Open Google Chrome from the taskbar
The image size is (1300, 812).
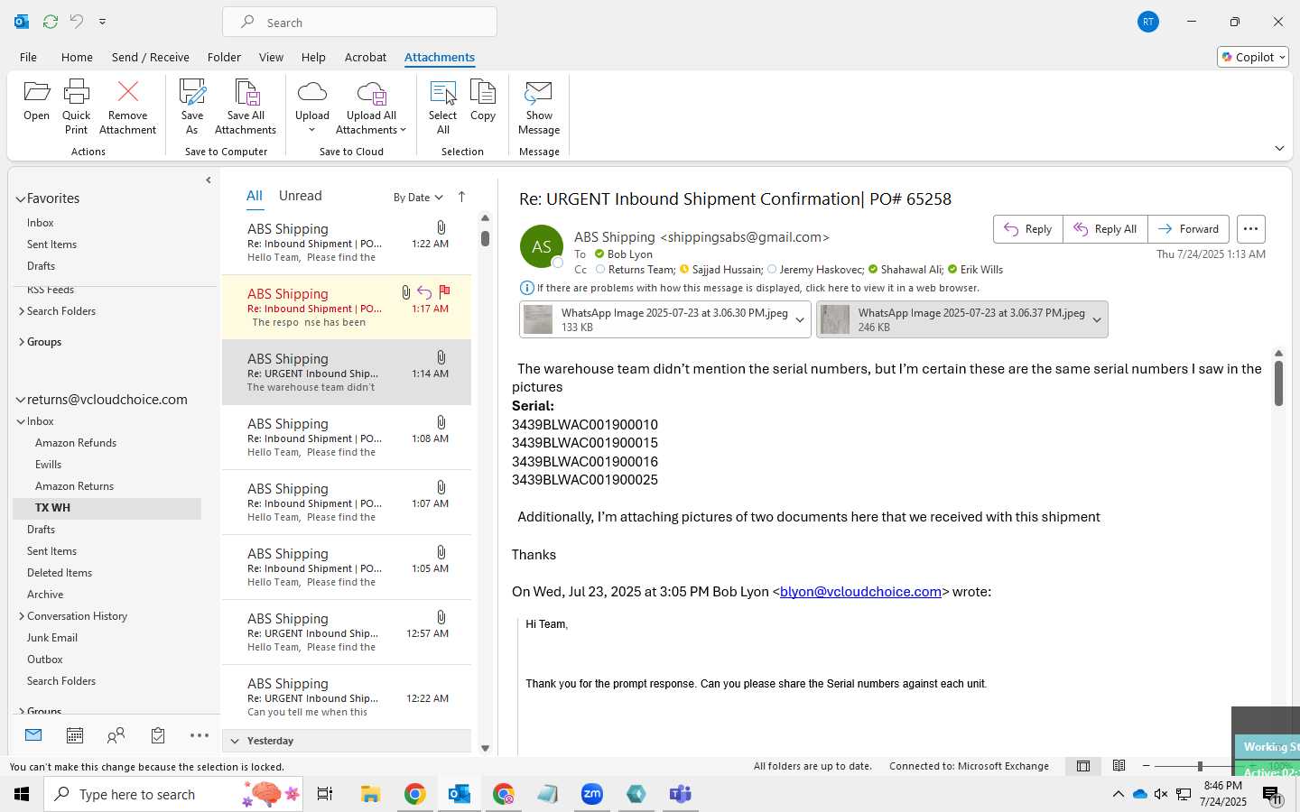(414, 794)
